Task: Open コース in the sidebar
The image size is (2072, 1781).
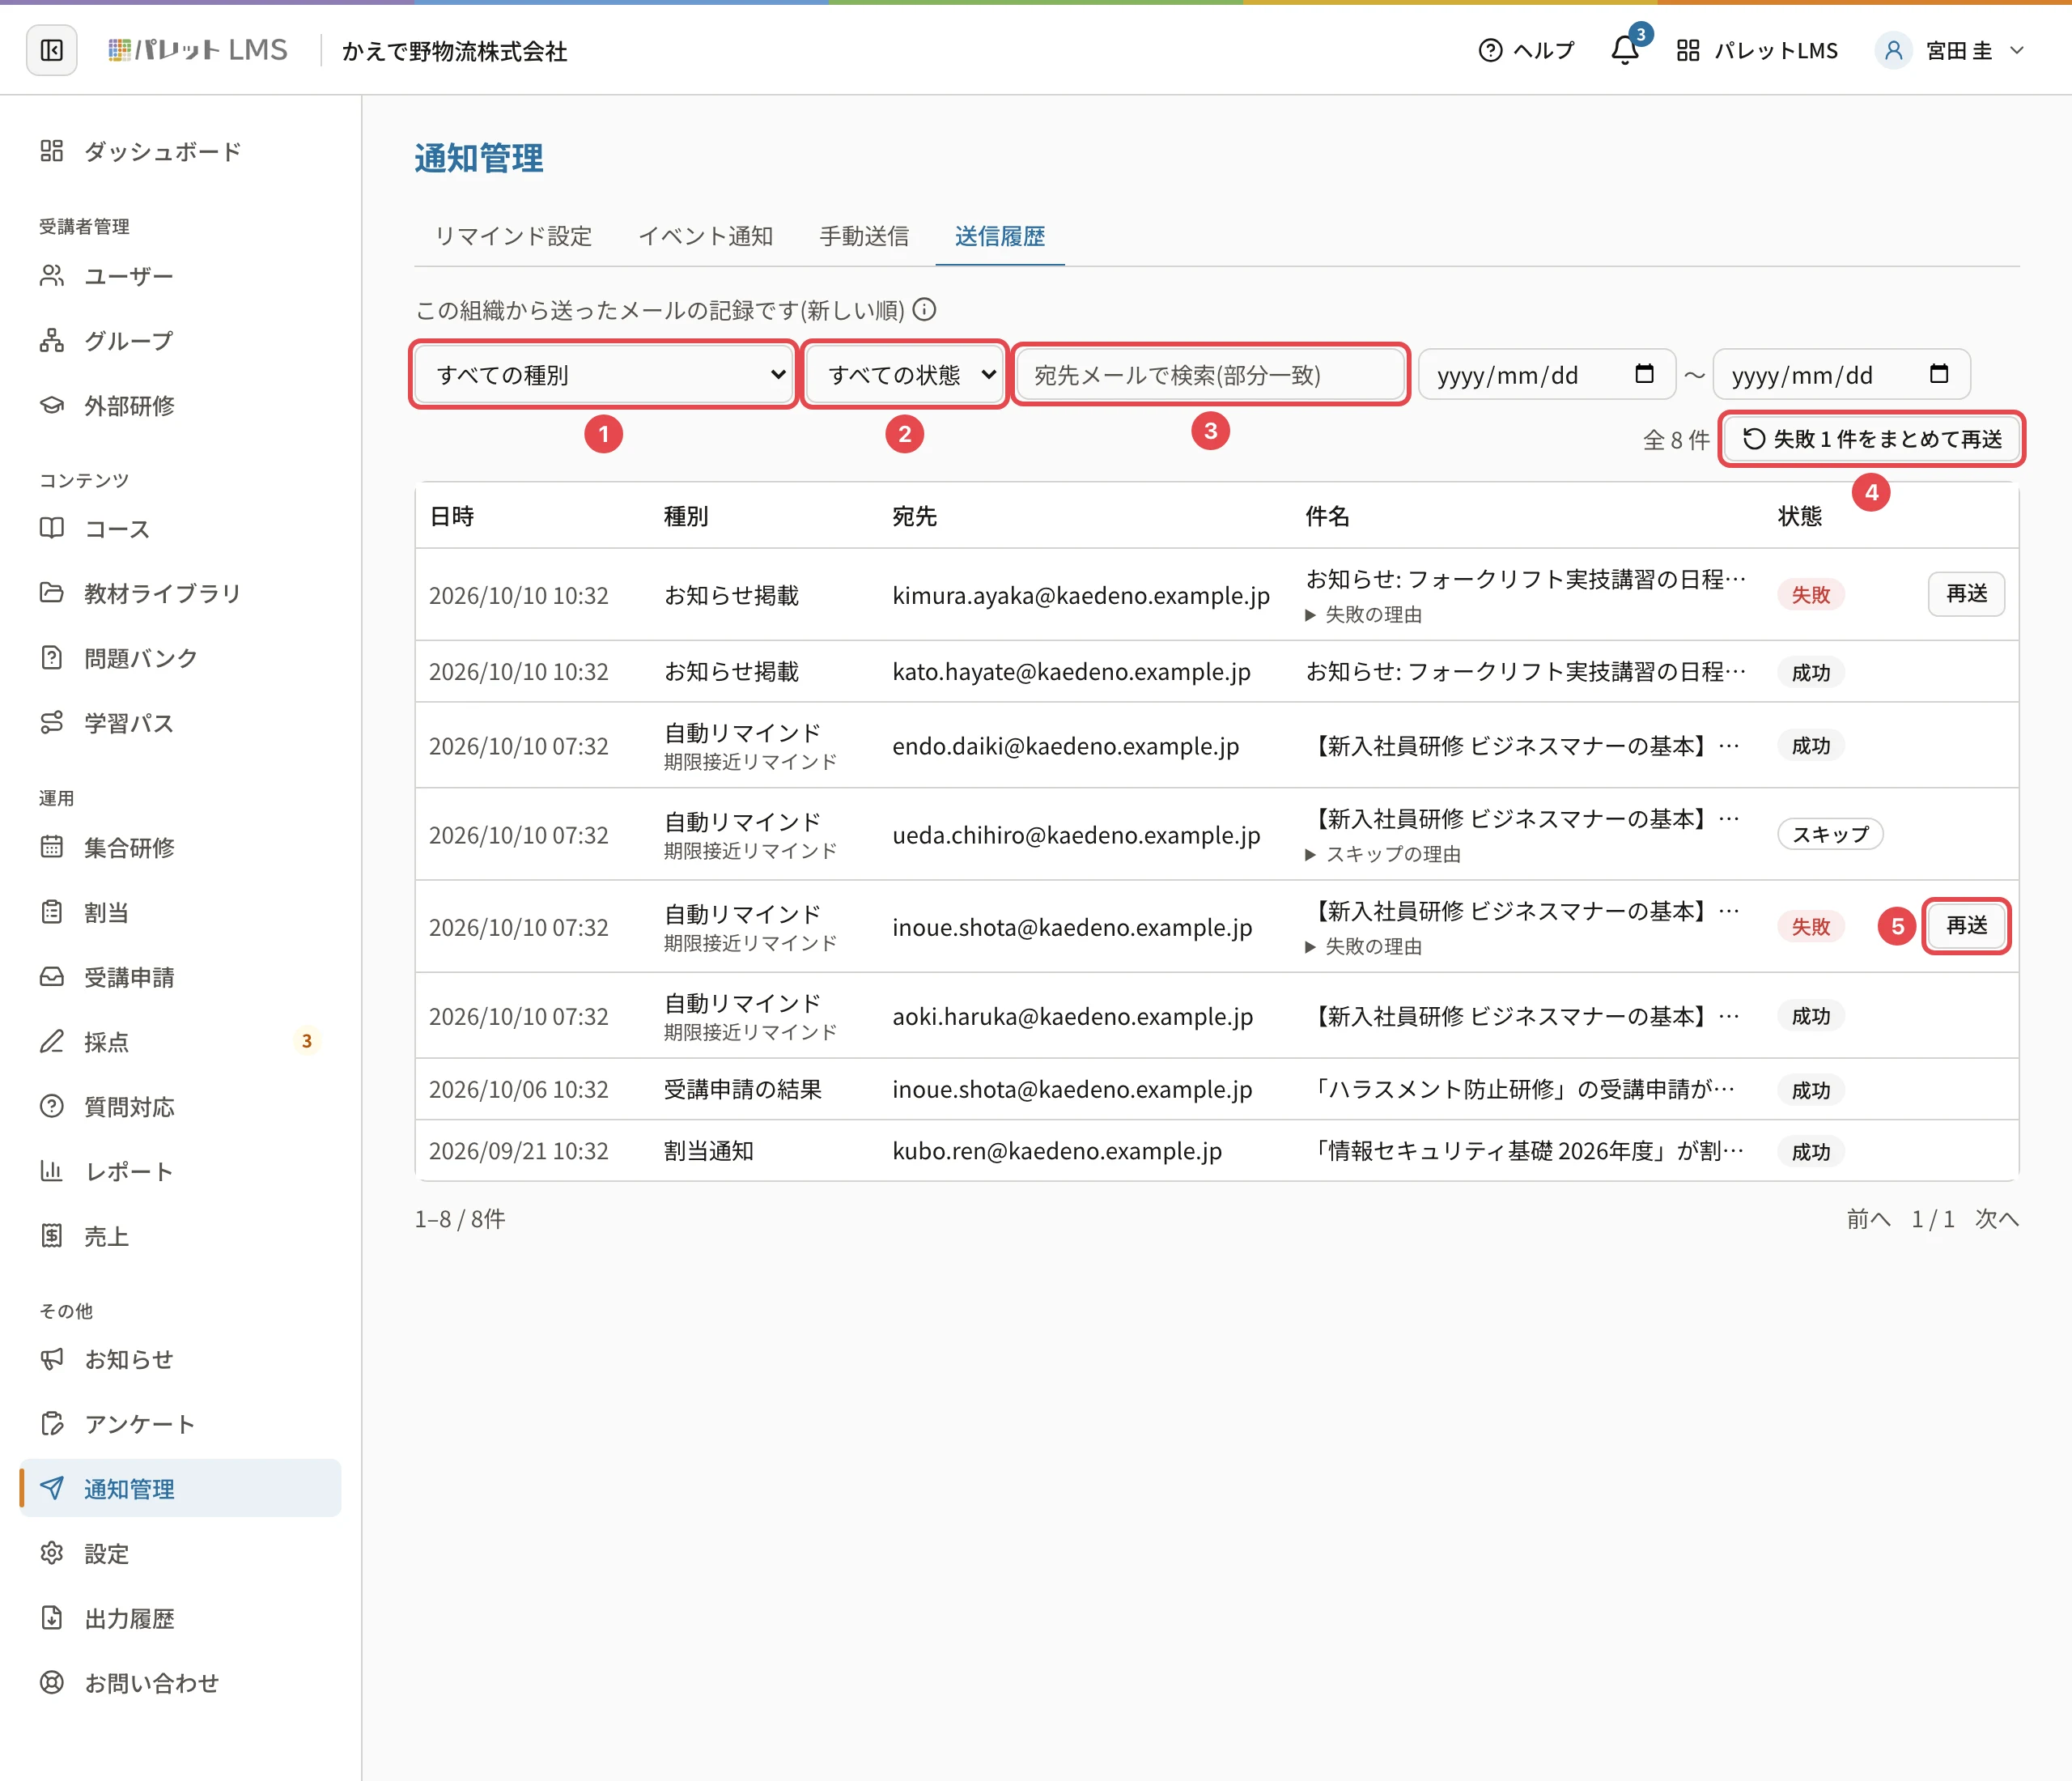Action: pyautogui.click(x=180, y=529)
